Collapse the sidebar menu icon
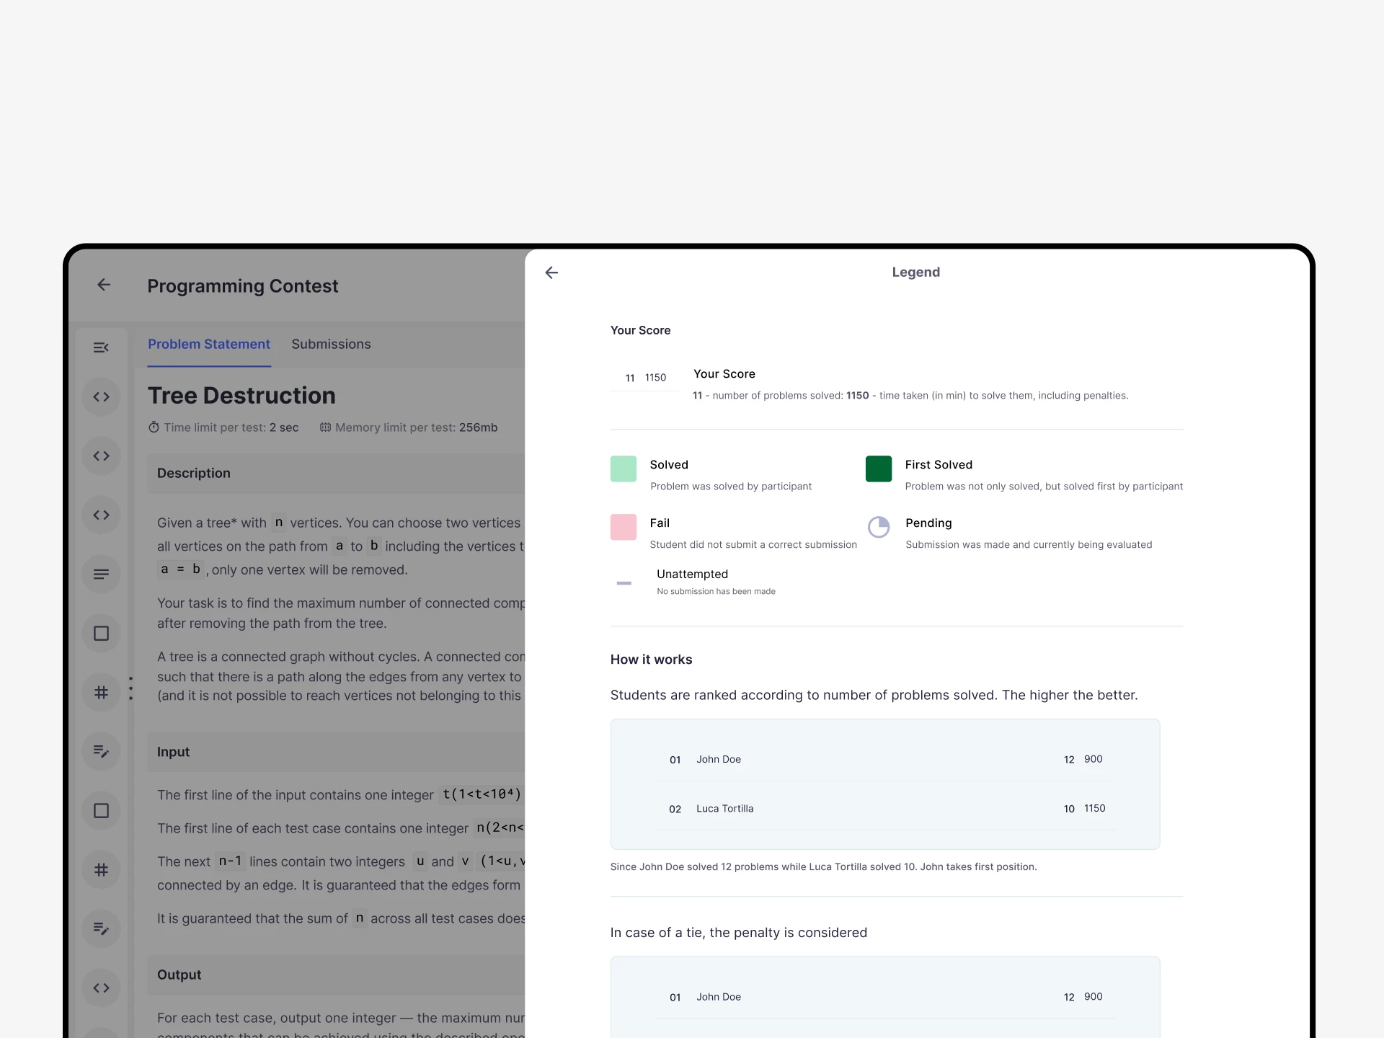The width and height of the screenshot is (1384, 1038). 101,347
